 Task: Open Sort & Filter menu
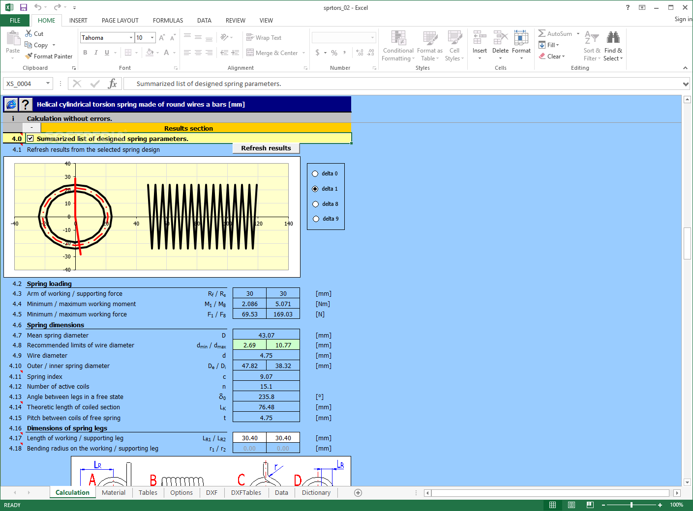(x=592, y=46)
